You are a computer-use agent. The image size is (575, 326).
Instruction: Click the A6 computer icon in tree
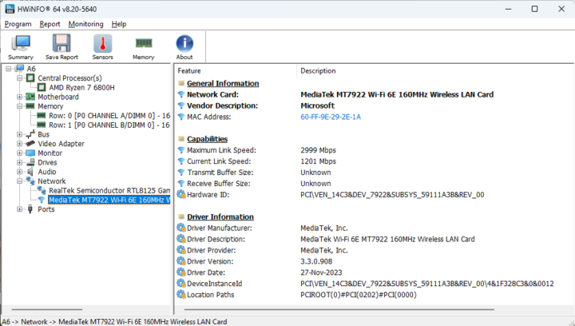[x=20, y=69]
